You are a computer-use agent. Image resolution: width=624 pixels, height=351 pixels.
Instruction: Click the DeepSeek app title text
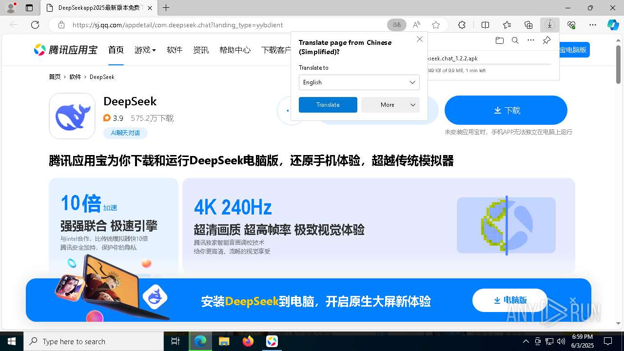[130, 101]
